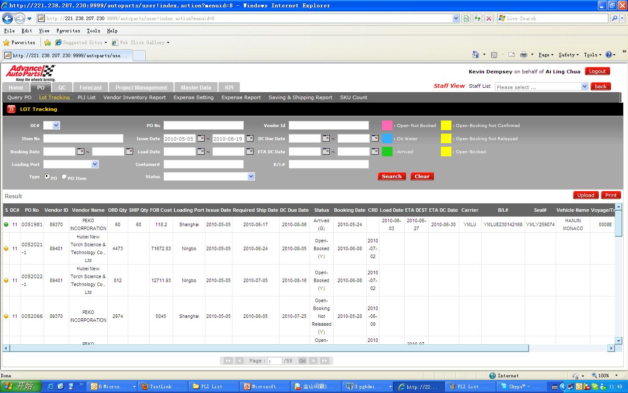Click the last page pagination icon
The image size is (628, 393).
[324, 361]
